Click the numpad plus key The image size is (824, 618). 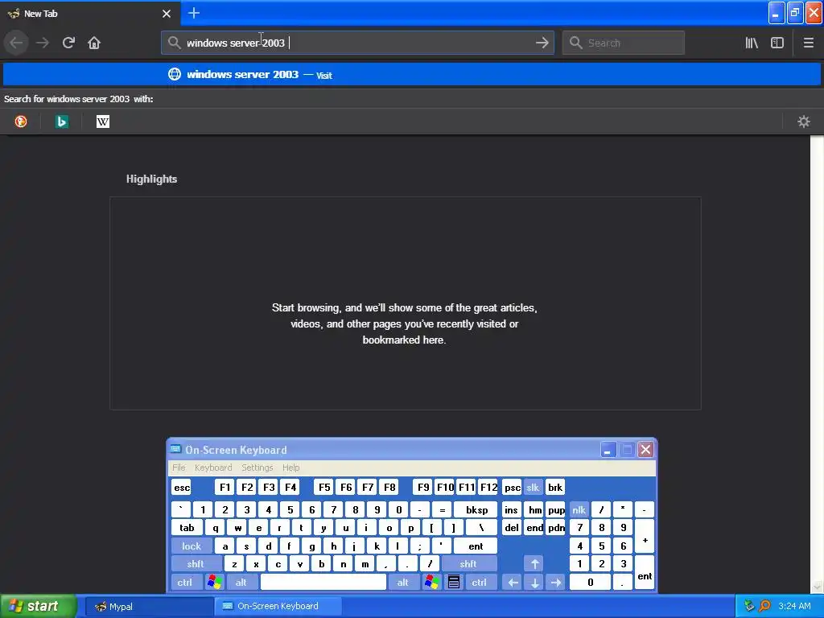(x=645, y=537)
